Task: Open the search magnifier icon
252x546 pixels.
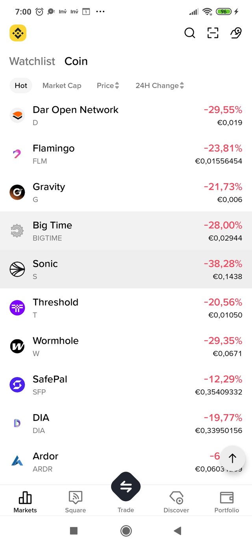Action: pyautogui.click(x=190, y=33)
